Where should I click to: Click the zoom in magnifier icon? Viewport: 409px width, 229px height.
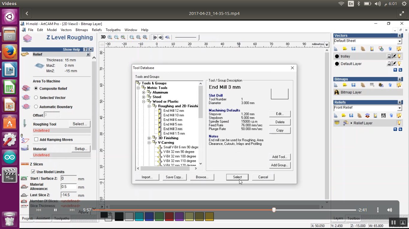[x=110, y=37]
